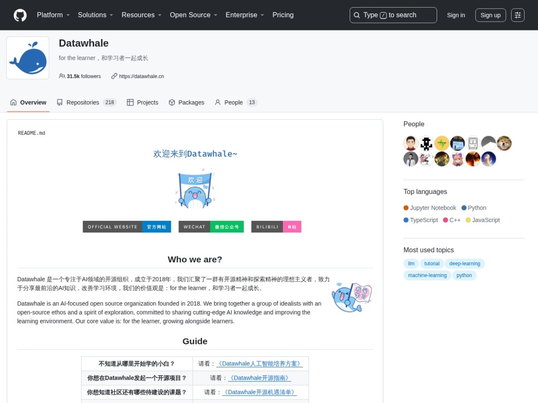
Task: Open the gray mountain member avatar
Action: click(489, 143)
